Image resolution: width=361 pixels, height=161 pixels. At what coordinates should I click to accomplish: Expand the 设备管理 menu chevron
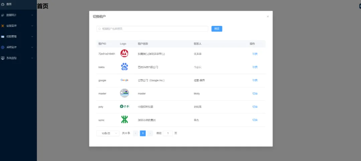tap(32, 26)
